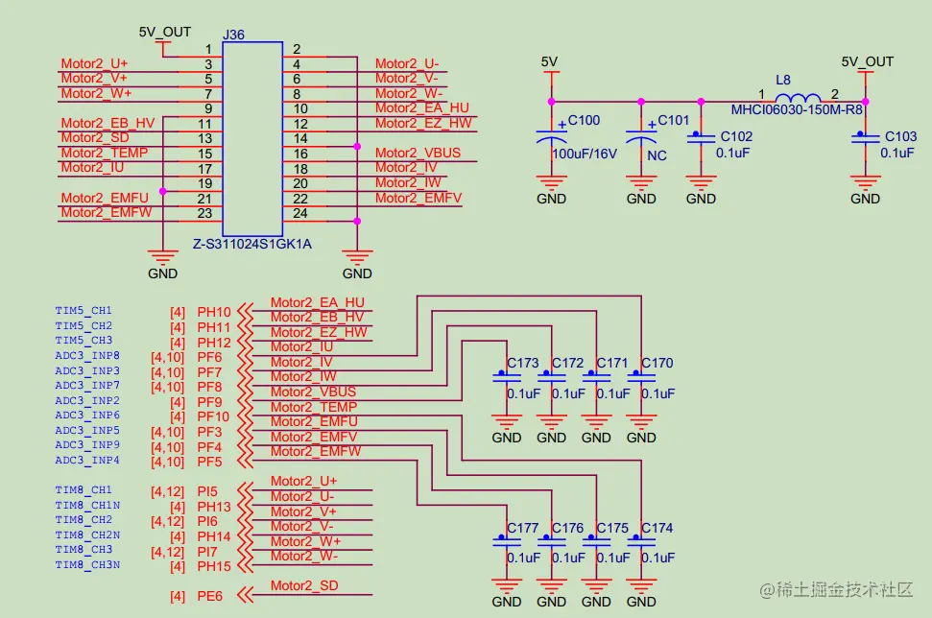Select the Motor2_VBUS net label near J36
Screen dimensions: 932x618
(x=418, y=153)
